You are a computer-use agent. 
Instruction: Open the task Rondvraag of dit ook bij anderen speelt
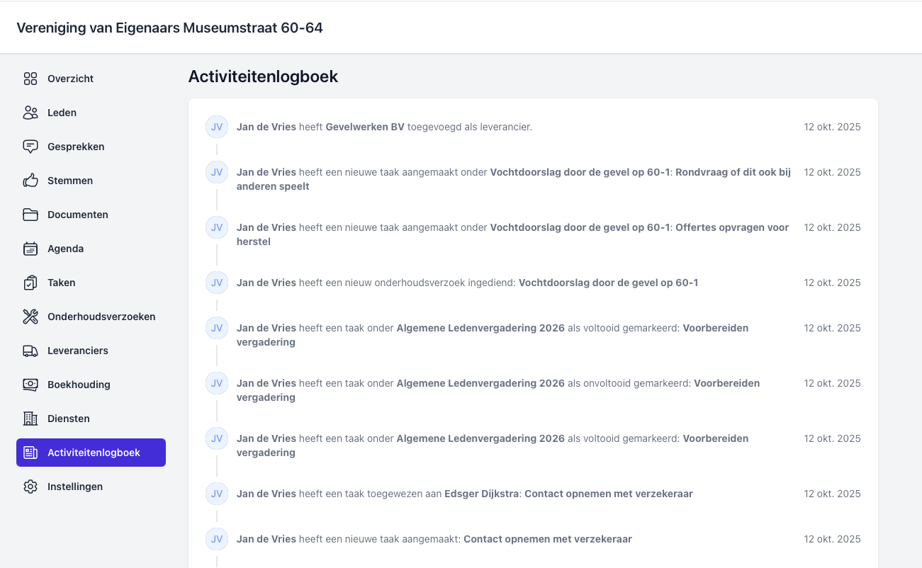[x=732, y=172]
